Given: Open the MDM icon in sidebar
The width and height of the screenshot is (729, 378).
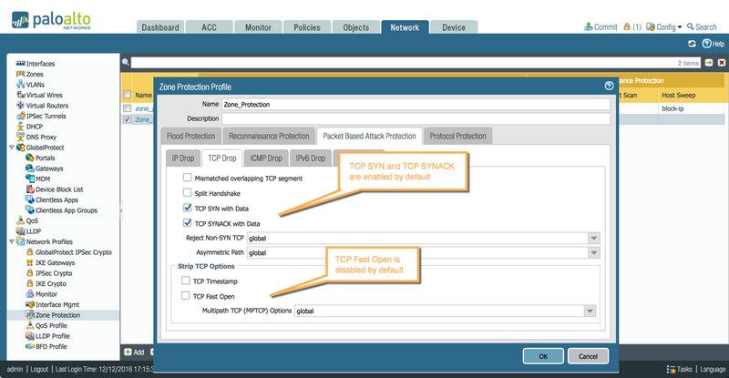Looking at the screenshot, I should coord(30,179).
